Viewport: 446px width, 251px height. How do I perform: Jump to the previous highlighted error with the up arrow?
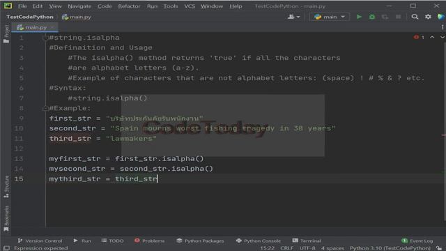pyautogui.click(x=432, y=37)
